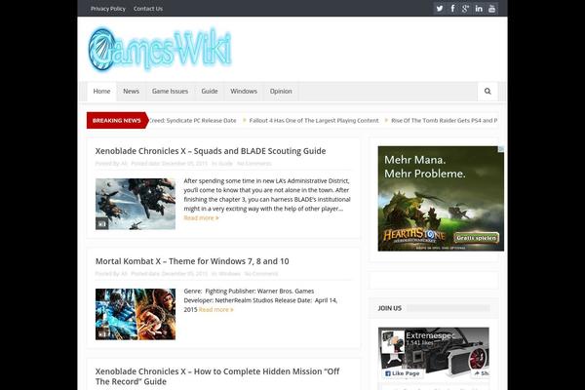Viewport: 585px width, 390px height.
Task: Open the LinkedIn social icon
Action: (x=479, y=8)
